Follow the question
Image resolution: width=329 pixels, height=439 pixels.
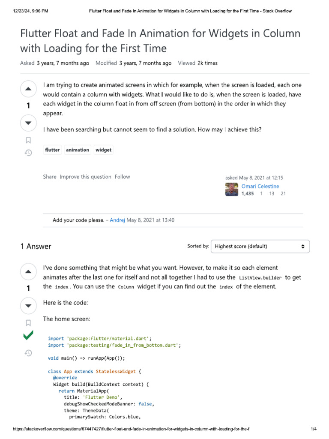(x=122, y=177)
